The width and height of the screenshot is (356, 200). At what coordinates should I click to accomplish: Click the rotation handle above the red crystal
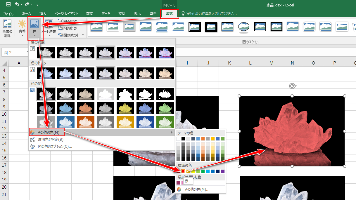click(x=292, y=86)
